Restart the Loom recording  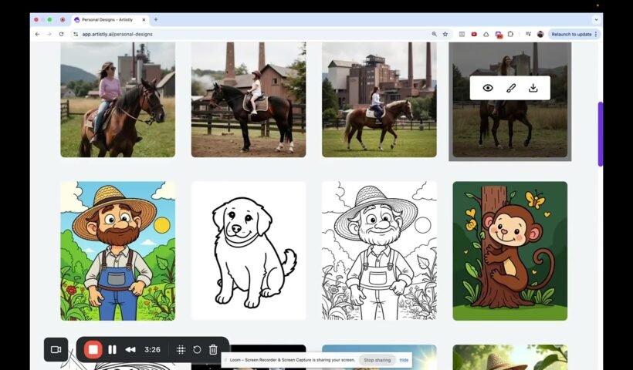point(197,349)
